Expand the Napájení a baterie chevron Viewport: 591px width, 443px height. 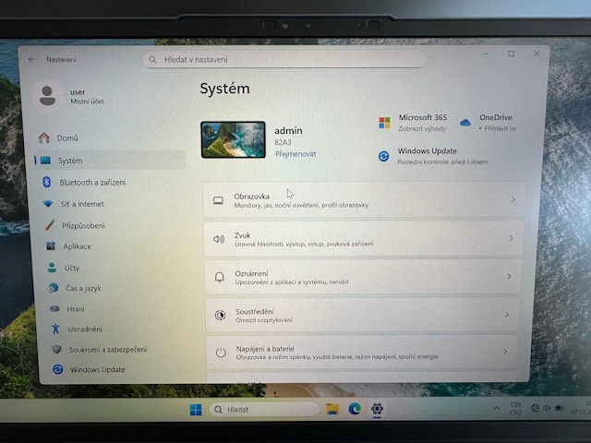pos(505,352)
